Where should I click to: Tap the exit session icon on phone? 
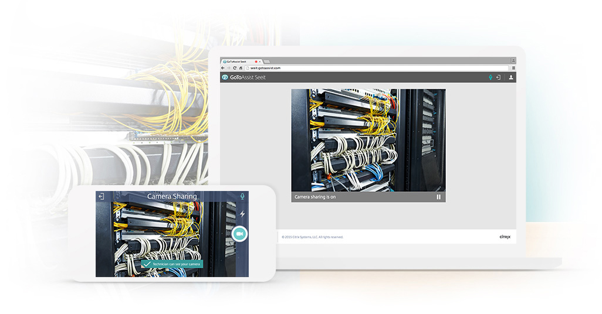click(x=101, y=196)
